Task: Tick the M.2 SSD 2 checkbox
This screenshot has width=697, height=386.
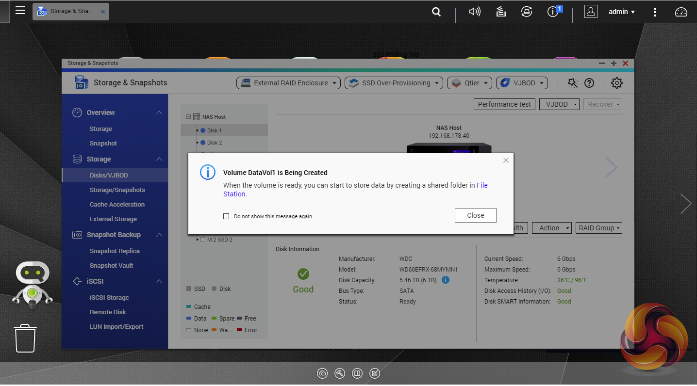Action: [203, 240]
